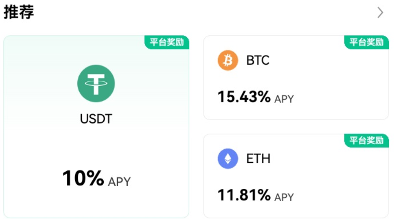Click the orange Bitcoin logo icon
The height and width of the screenshot is (219, 398).
pos(228,60)
